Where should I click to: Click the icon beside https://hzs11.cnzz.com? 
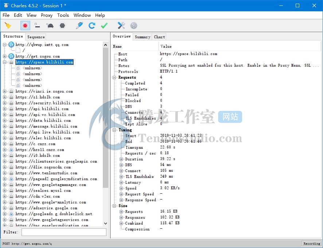11,150
